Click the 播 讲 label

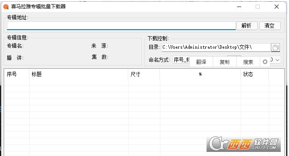[15, 58]
